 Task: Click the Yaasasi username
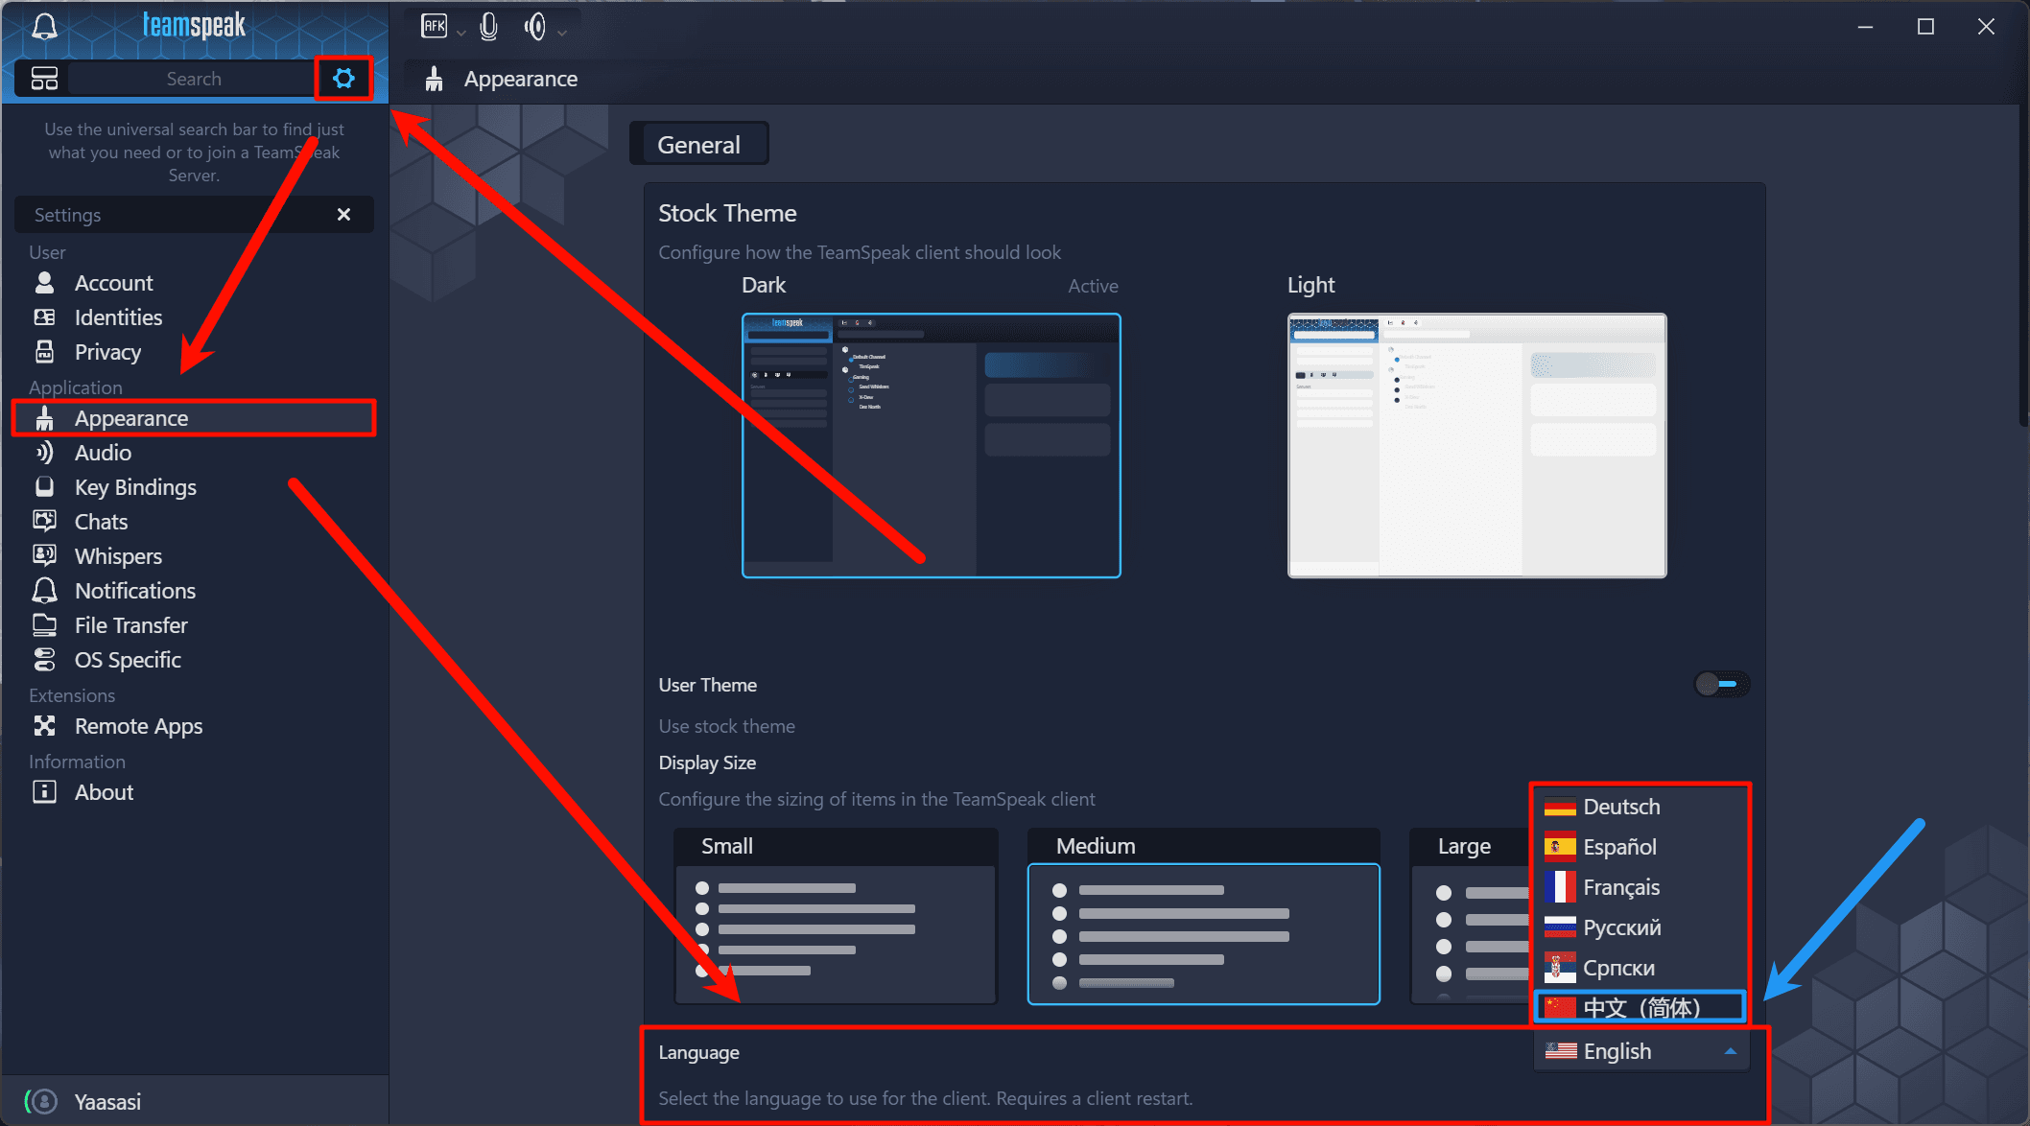click(x=107, y=1102)
